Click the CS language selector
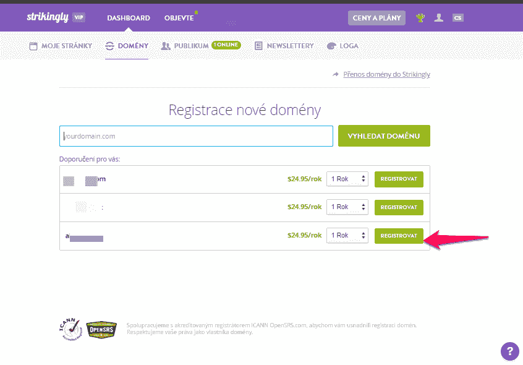This screenshot has height=365, width=523. pos(457,18)
